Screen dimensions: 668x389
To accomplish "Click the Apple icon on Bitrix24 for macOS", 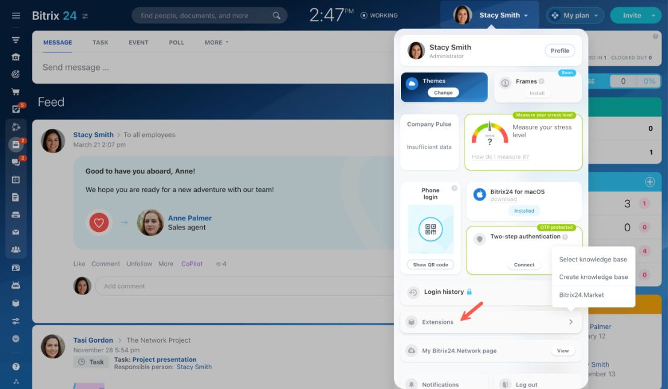I will tap(480, 194).
